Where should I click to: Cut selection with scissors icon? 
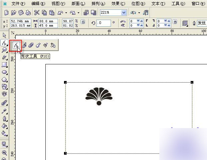click(x=37, y=13)
